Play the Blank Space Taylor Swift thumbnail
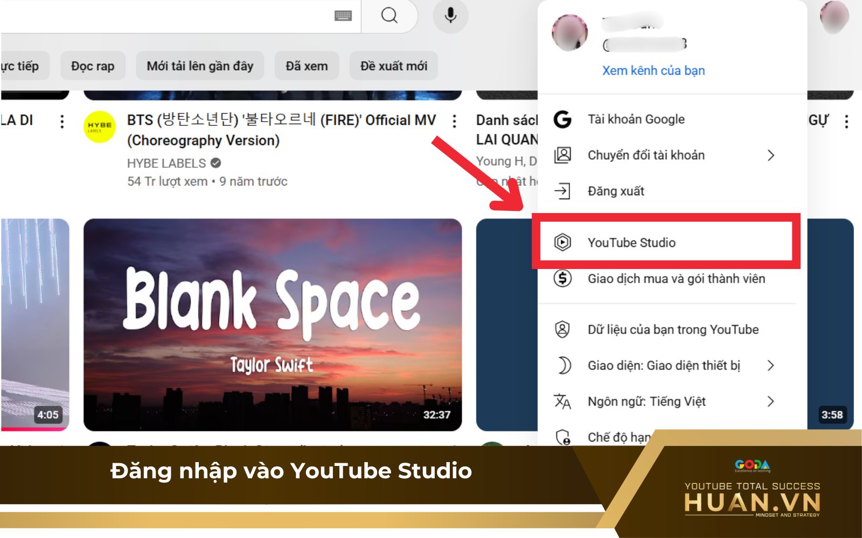Image resolution: width=862 pixels, height=538 pixels. point(273,324)
